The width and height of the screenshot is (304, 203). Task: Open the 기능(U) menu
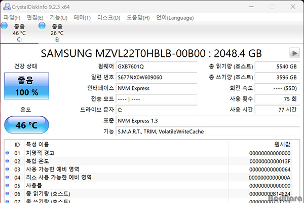point(59,18)
